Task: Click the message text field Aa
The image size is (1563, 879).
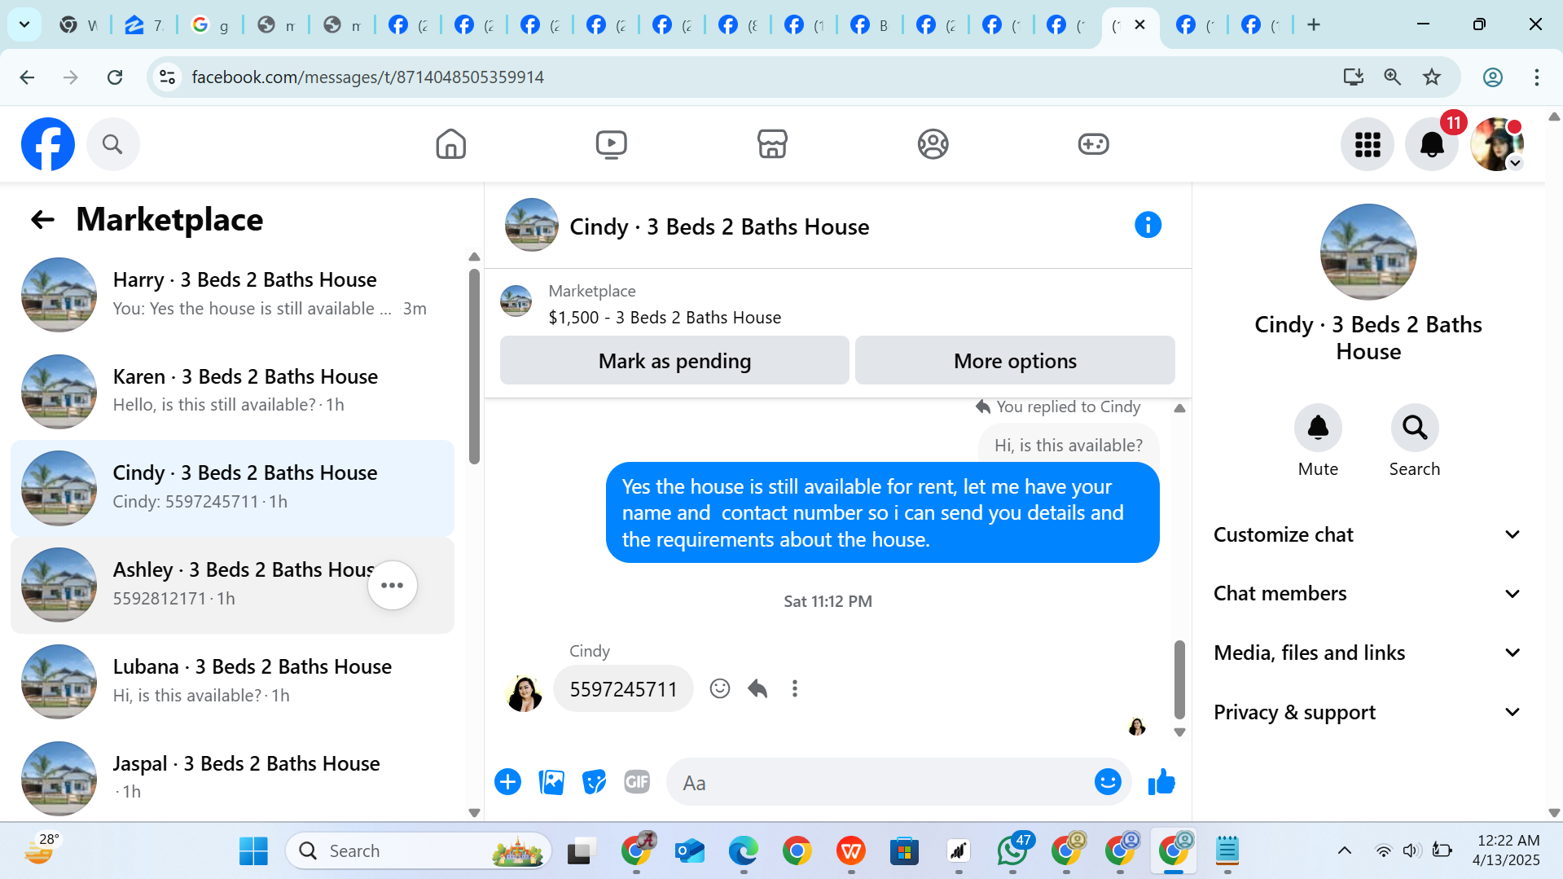Action: 876,782
